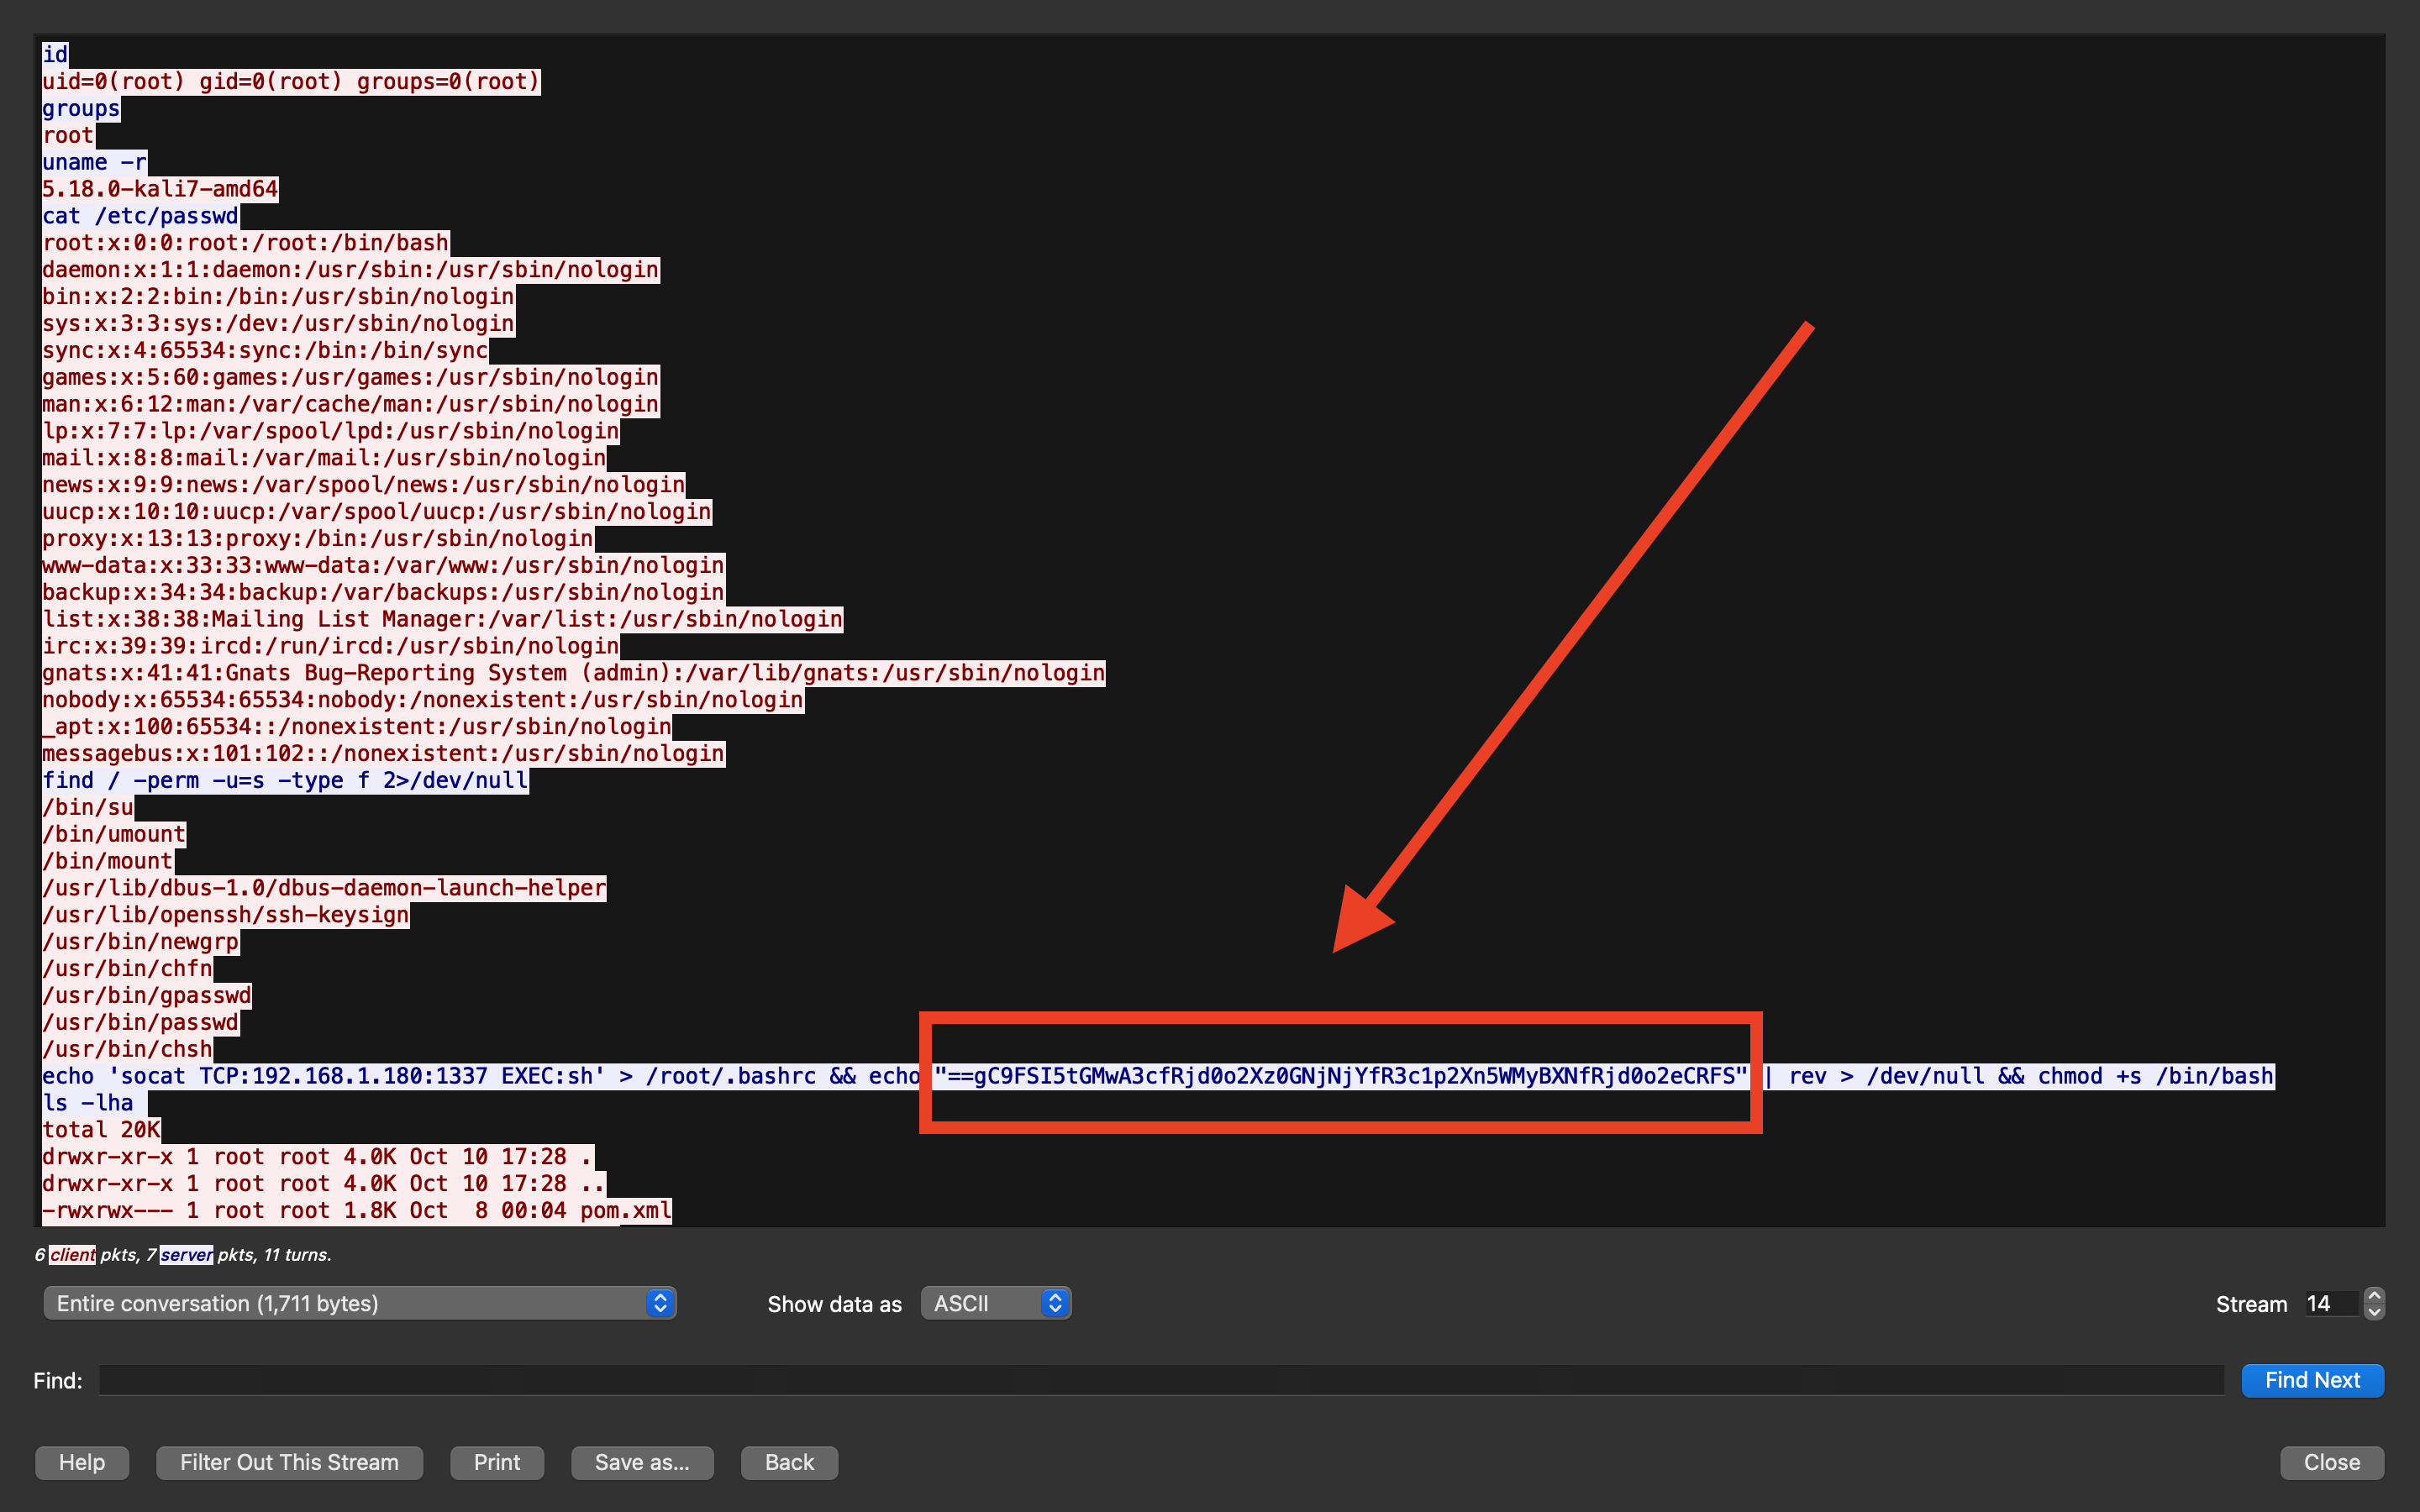Click the 'chmod +s /bin/bash' text
Viewport: 2420px width, 1512px height.
[2155, 1076]
